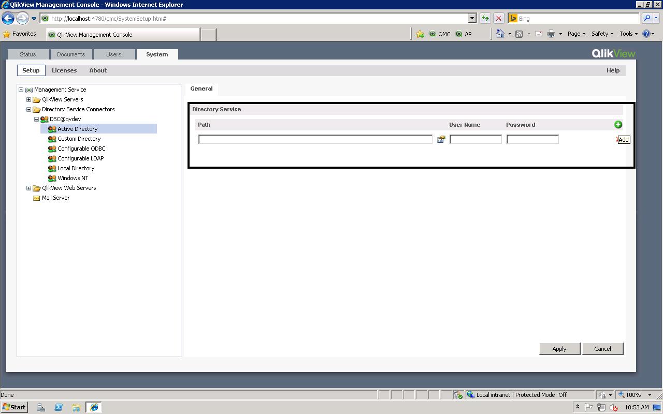Select Windows NT in the tree
This screenshot has width=663, height=414.
73,178
